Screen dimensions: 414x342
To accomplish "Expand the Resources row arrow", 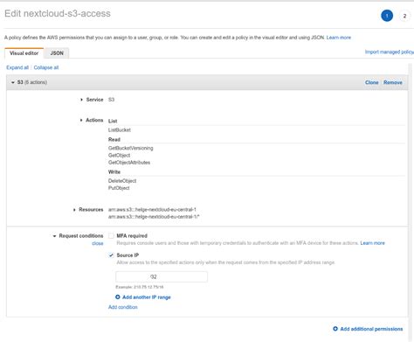I will (x=74, y=210).
